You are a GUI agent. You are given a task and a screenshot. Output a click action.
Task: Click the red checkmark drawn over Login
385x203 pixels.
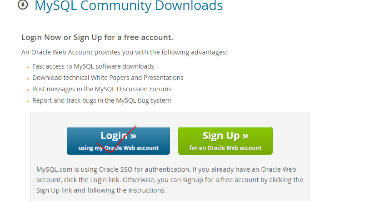pos(116,139)
